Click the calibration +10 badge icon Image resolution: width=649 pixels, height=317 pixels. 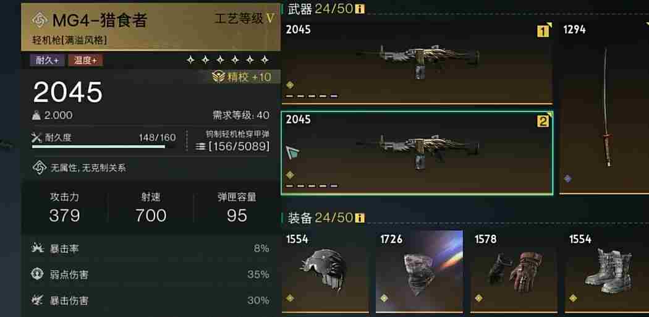point(218,77)
